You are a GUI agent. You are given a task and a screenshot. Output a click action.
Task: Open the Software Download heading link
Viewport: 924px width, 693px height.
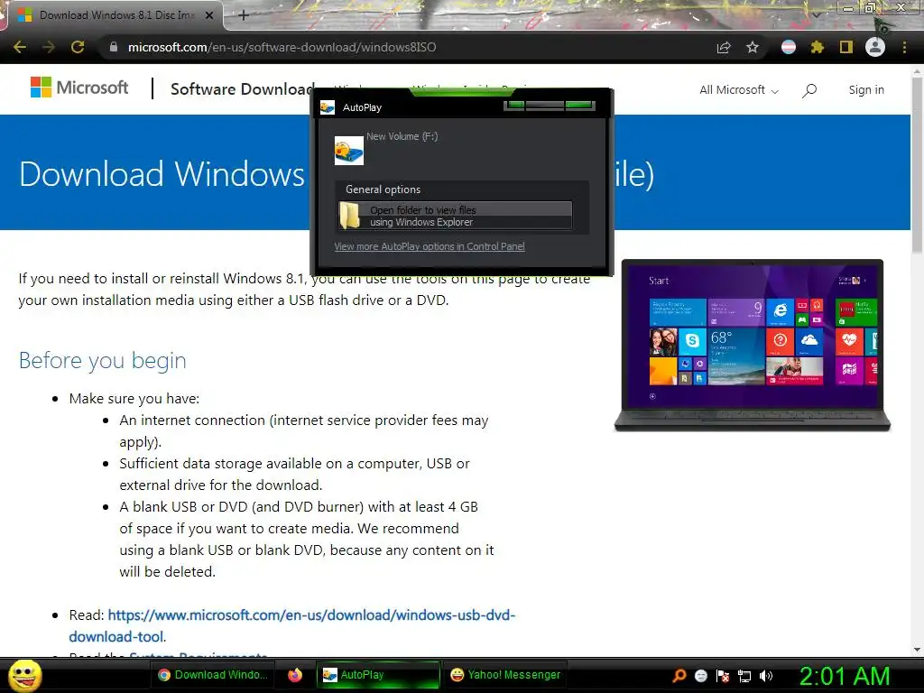(242, 89)
